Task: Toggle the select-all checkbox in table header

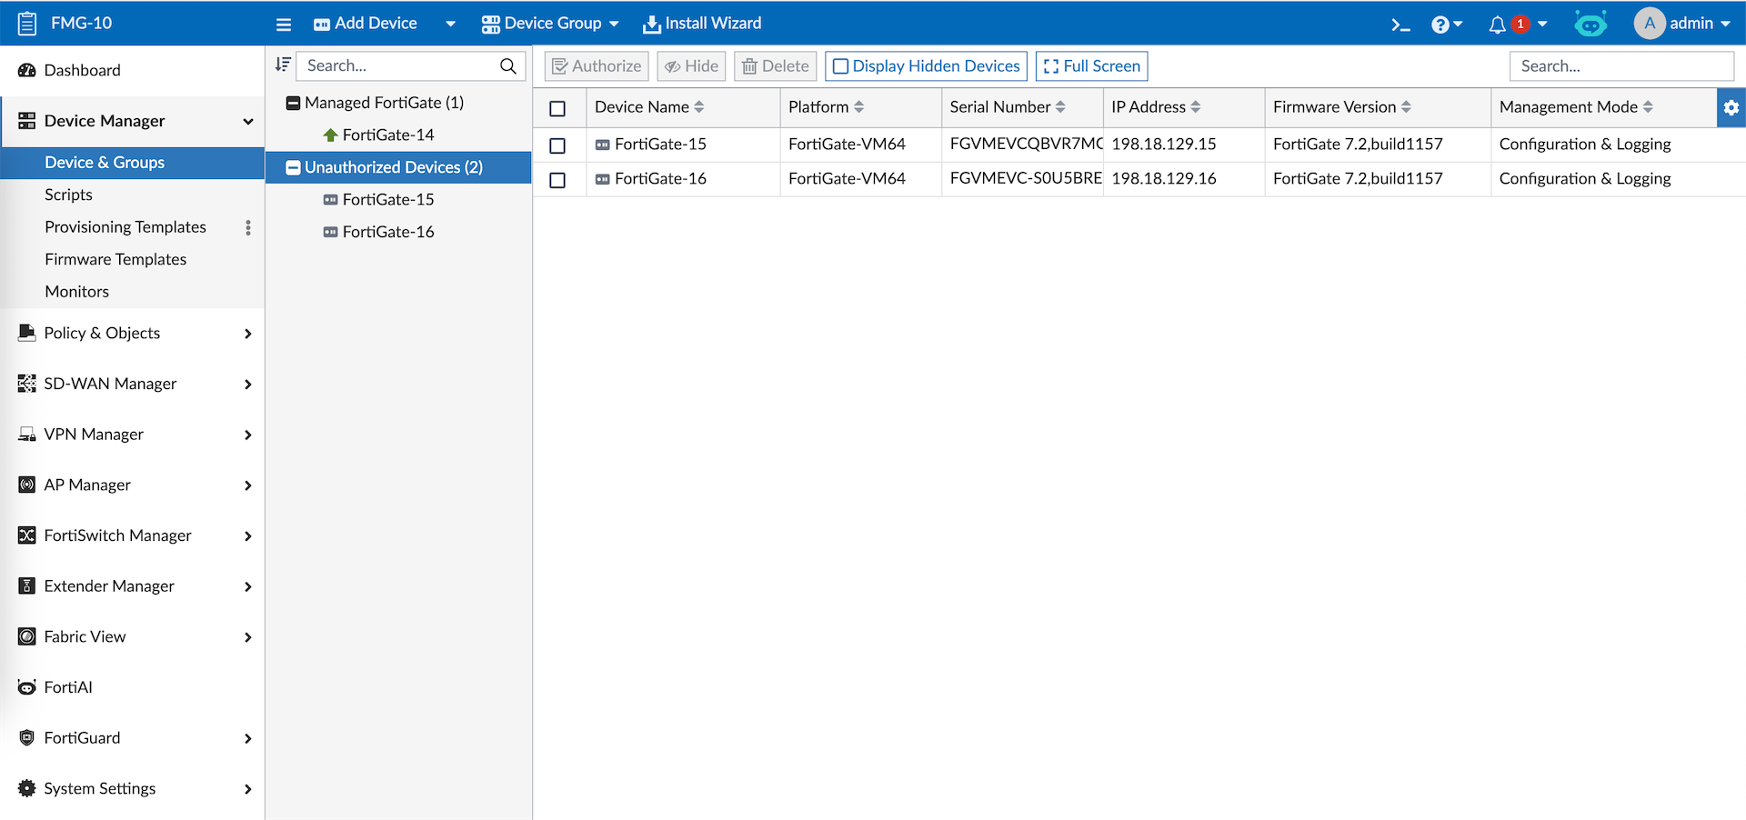Action: coord(557,108)
